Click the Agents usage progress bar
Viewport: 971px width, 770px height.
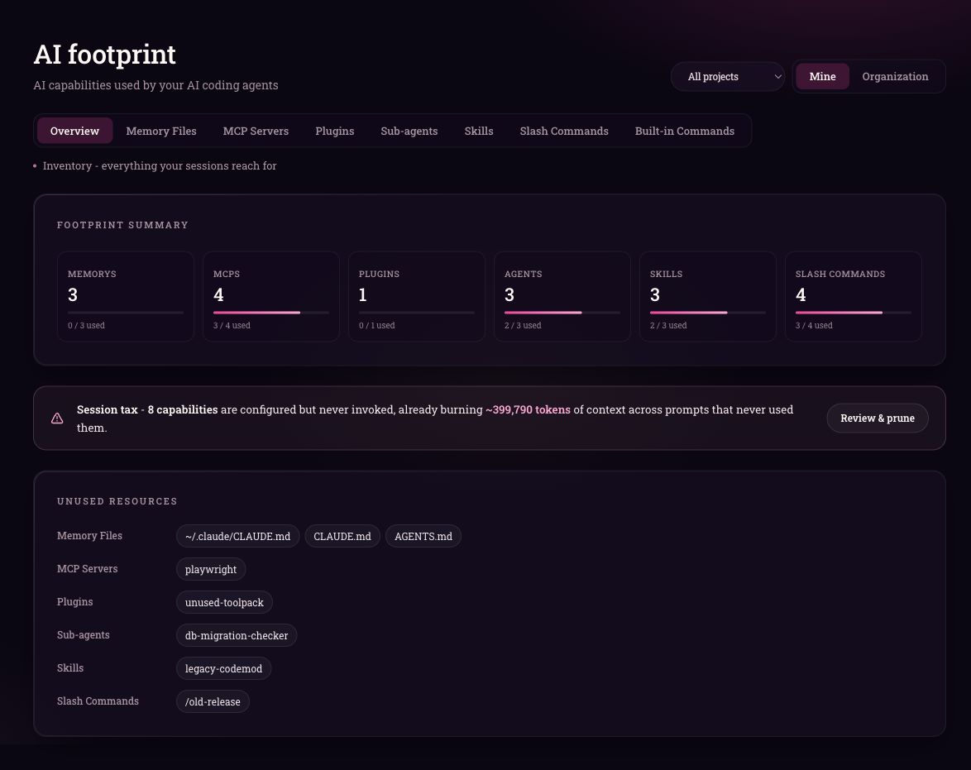tap(562, 313)
